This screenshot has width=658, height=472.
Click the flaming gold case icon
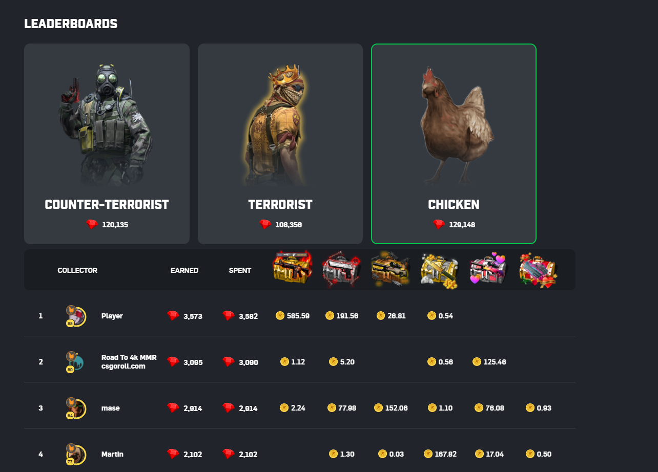click(x=292, y=268)
